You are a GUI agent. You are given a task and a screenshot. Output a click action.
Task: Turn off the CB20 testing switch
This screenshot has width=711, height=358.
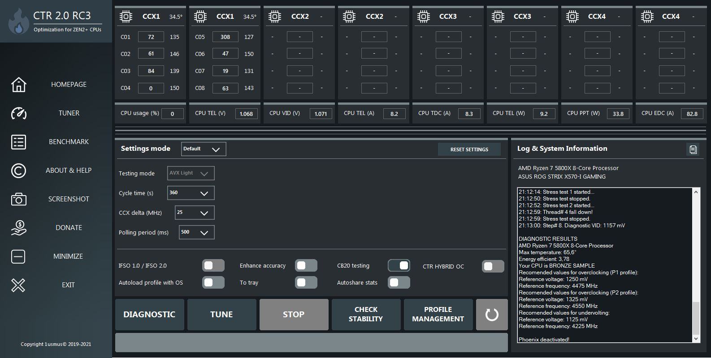coord(399,265)
